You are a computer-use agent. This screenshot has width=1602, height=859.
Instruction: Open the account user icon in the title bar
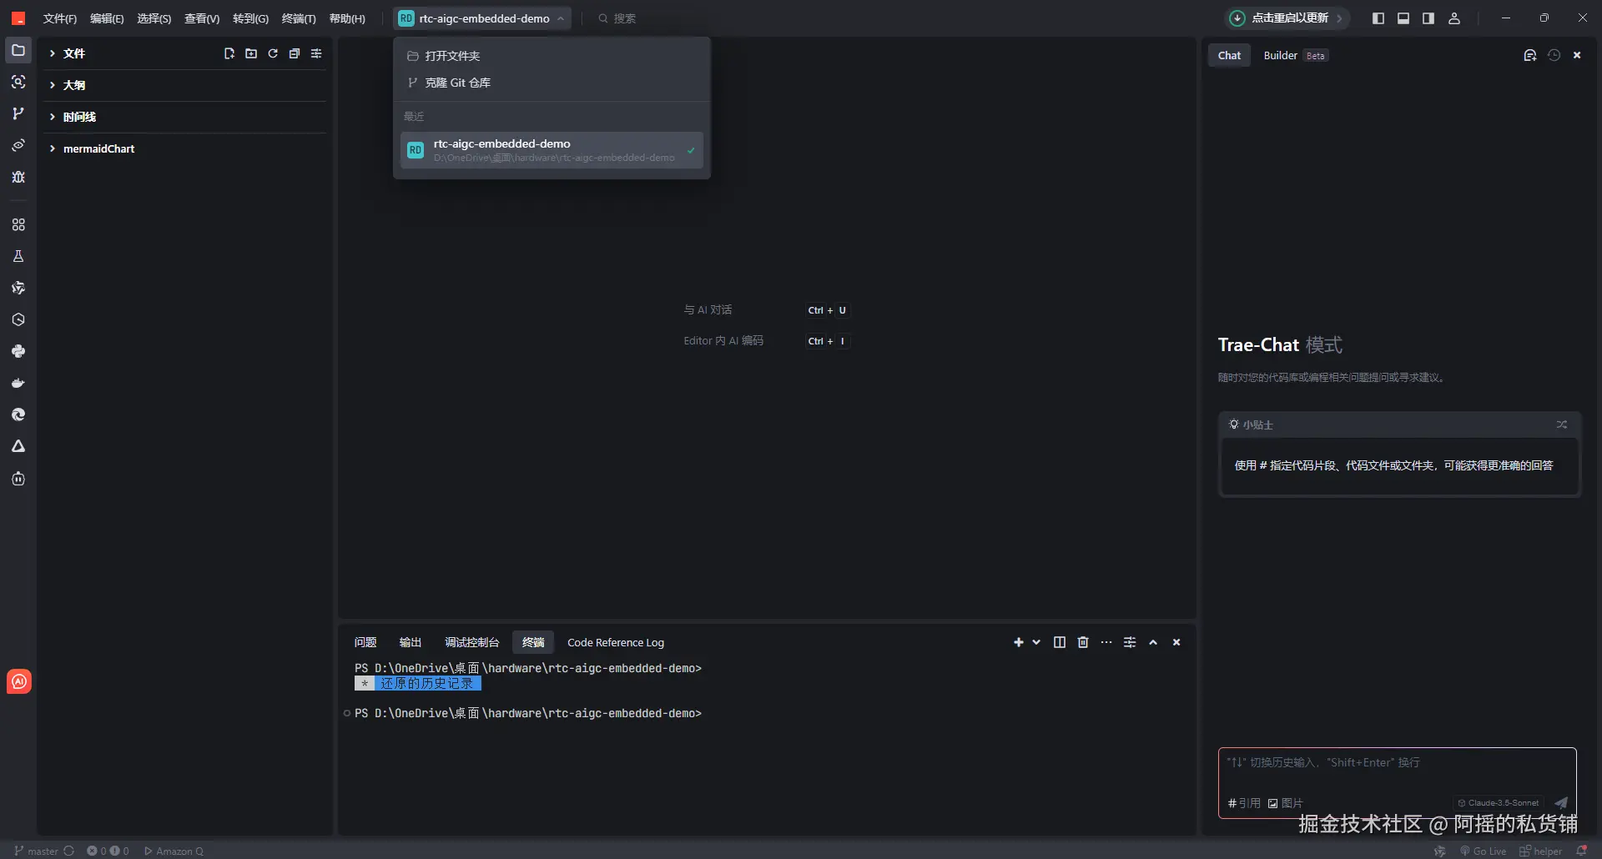(x=1454, y=18)
